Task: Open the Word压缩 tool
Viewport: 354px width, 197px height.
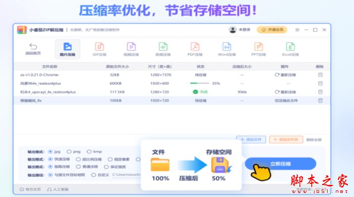Action: tap(227, 49)
